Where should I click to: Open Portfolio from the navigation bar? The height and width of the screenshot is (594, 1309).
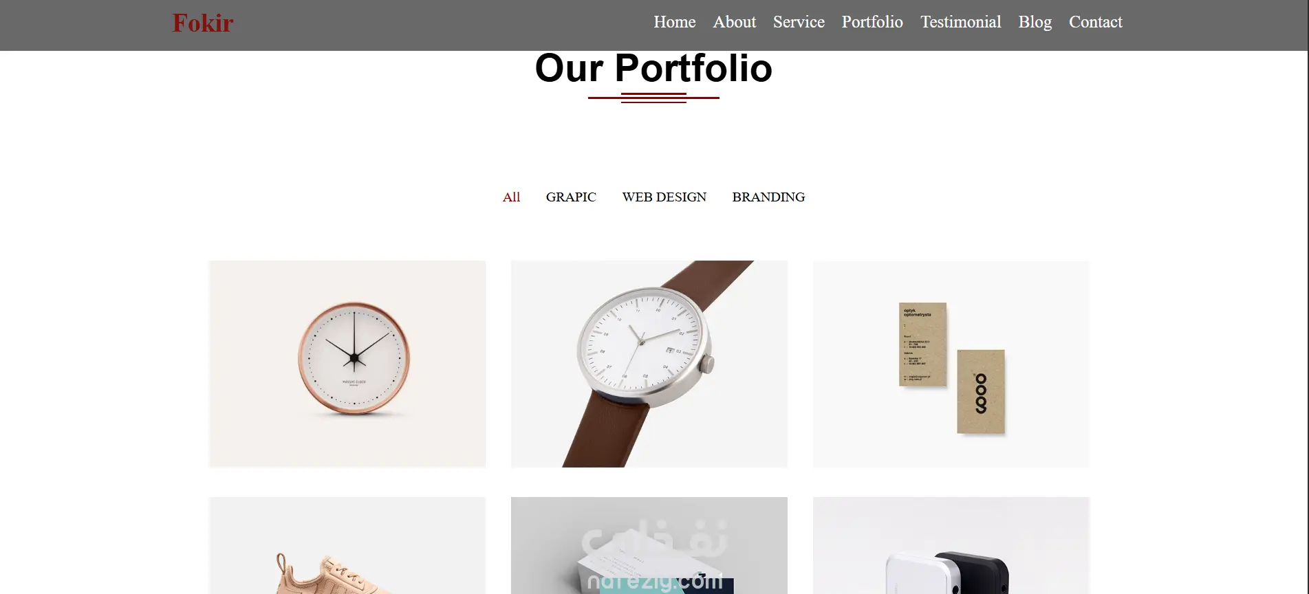click(872, 22)
